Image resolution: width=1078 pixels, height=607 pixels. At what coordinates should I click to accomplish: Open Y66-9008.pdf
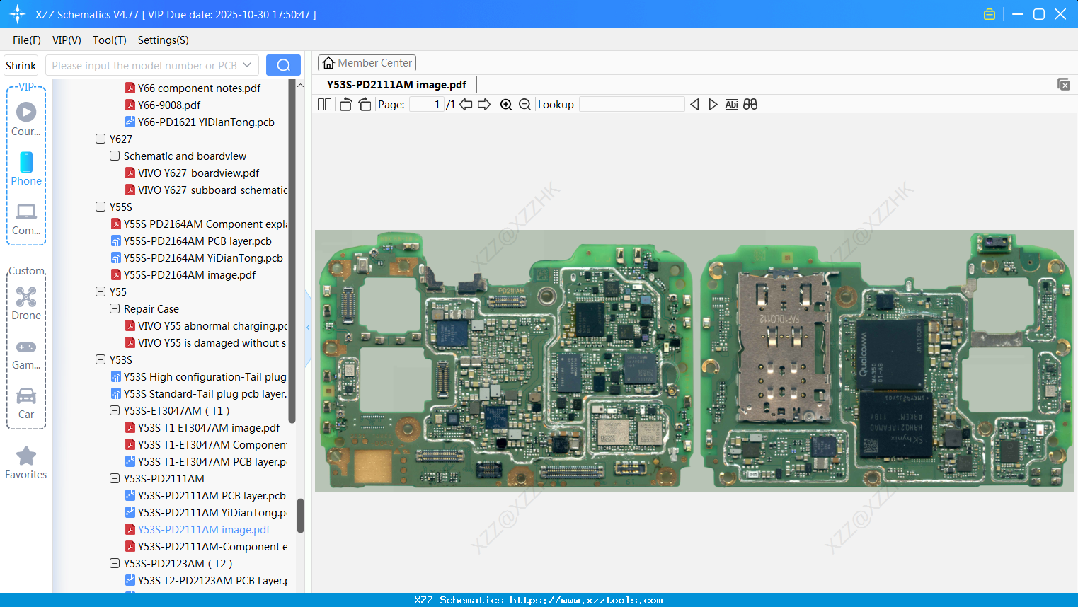click(169, 105)
